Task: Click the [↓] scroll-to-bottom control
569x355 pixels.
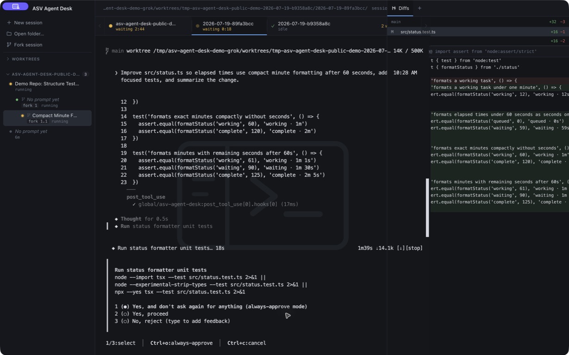Action: [x=400, y=248]
